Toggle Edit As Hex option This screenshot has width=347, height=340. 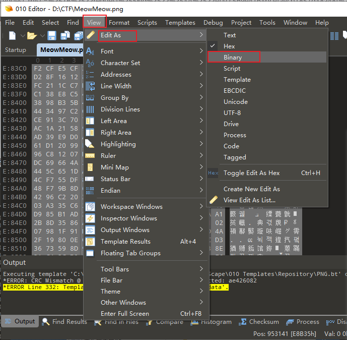pos(267,173)
